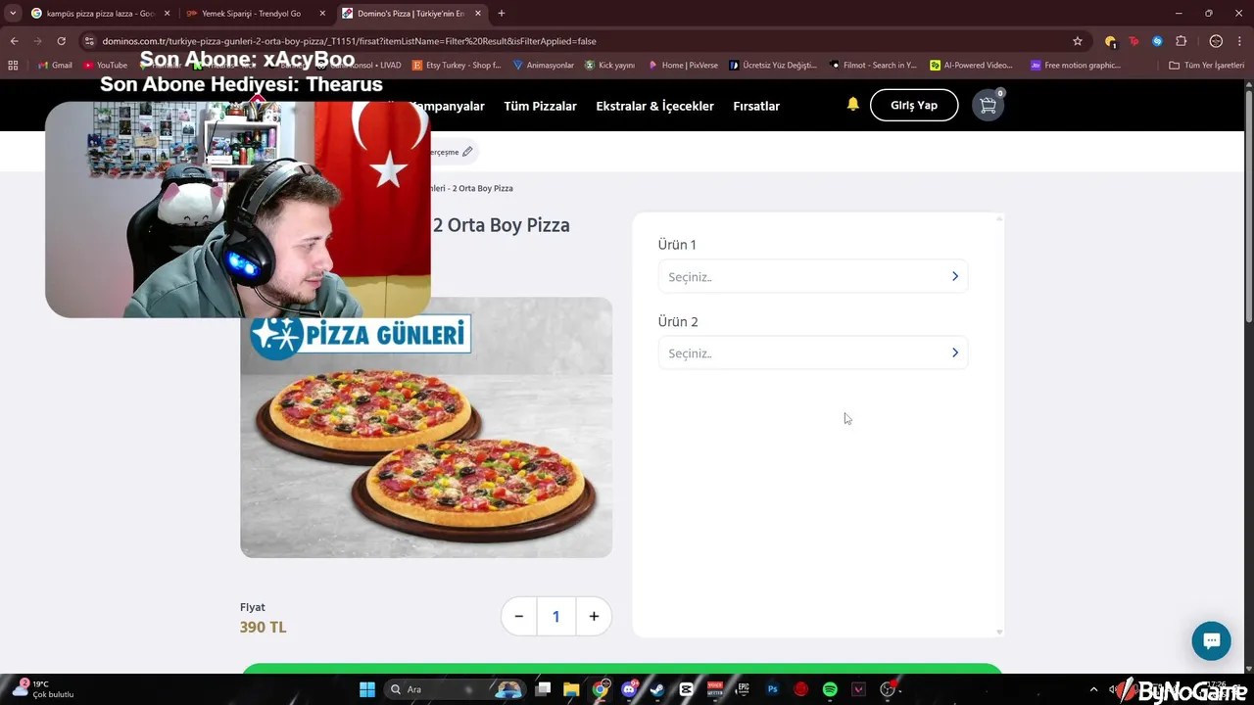Image resolution: width=1254 pixels, height=705 pixels.
Task: Open the Google apps grid in bookmarks bar
Action: pyautogui.click(x=13, y=66)
